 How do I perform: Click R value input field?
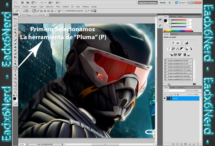pyautogui.click(x=189, y=20)
